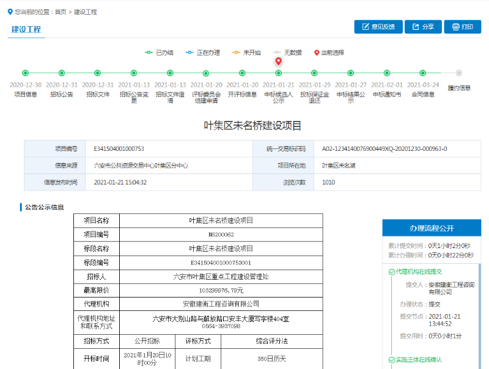Screen dimensions: 489x369
Task: Click the 代理机构在线提交 step label
Action: (x=419, y=272)
